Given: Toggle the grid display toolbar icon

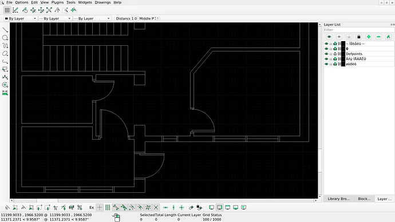Looking at the screenshot, I should click(x=7, y=10).
